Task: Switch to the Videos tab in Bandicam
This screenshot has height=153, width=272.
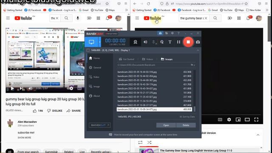Action: click(x=147, y=59)
